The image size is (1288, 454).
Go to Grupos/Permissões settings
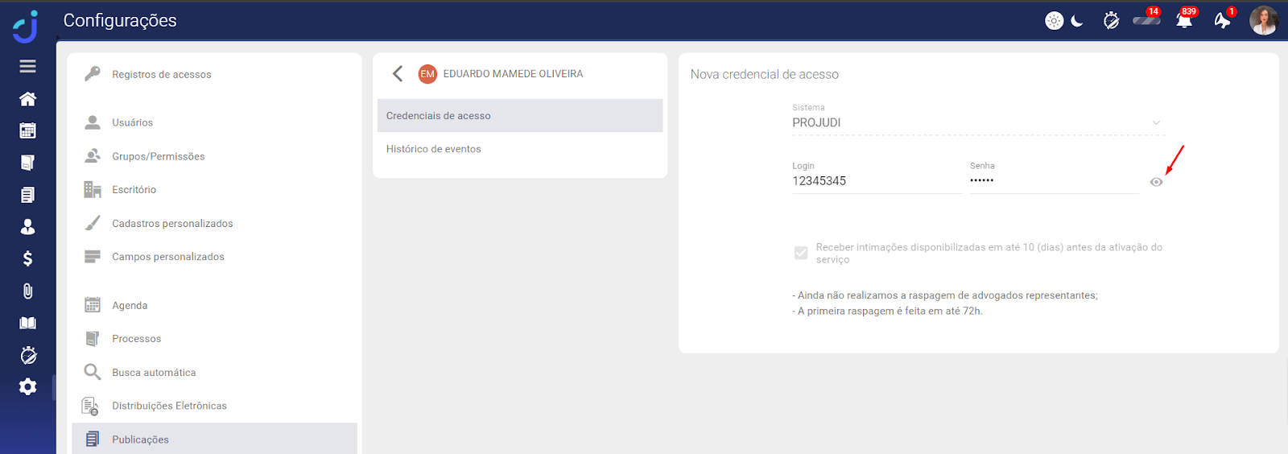click(158, 156)
